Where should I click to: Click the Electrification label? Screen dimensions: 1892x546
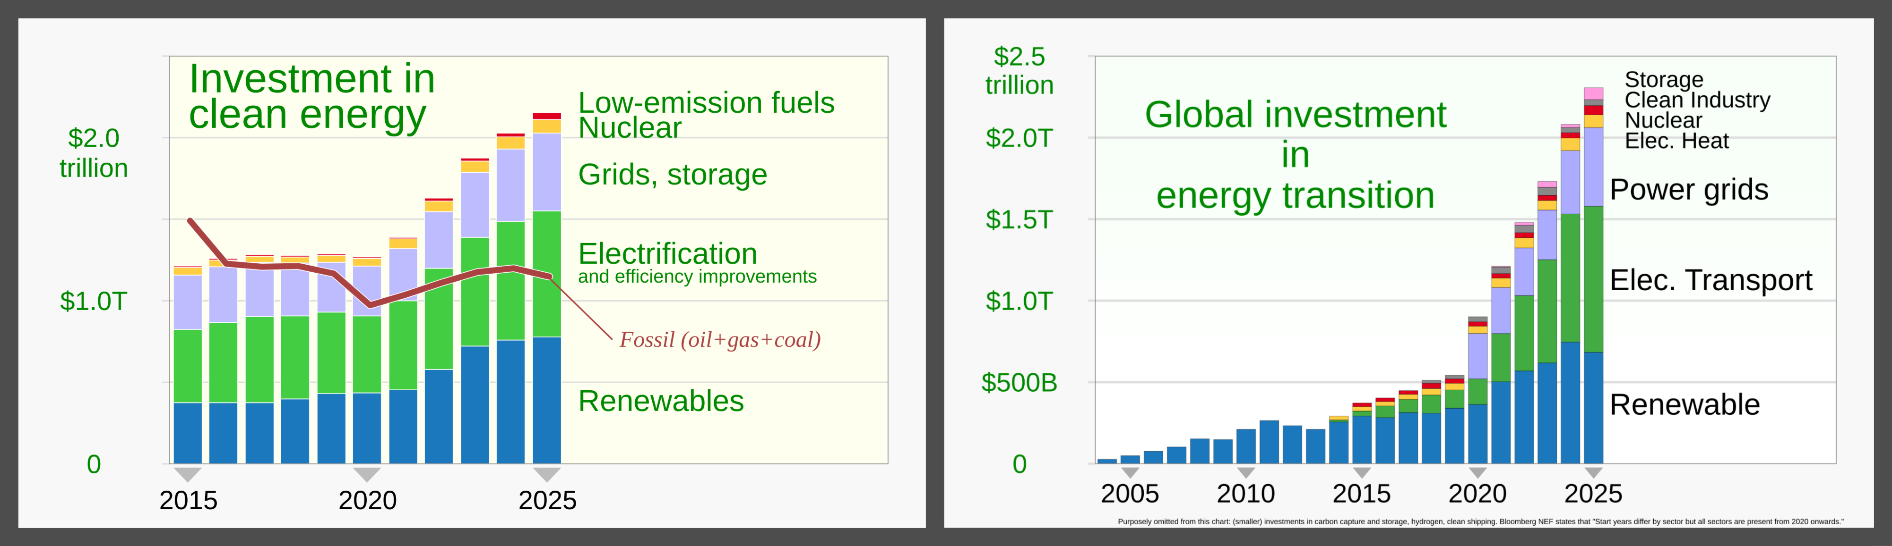click(x=667, y=253)
